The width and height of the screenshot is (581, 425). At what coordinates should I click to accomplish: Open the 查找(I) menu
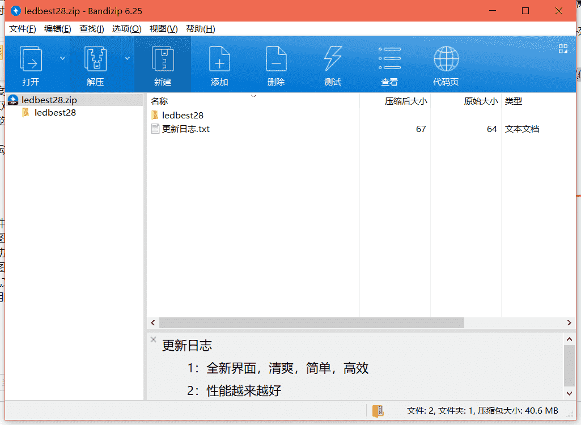click(x=91, y=29)
